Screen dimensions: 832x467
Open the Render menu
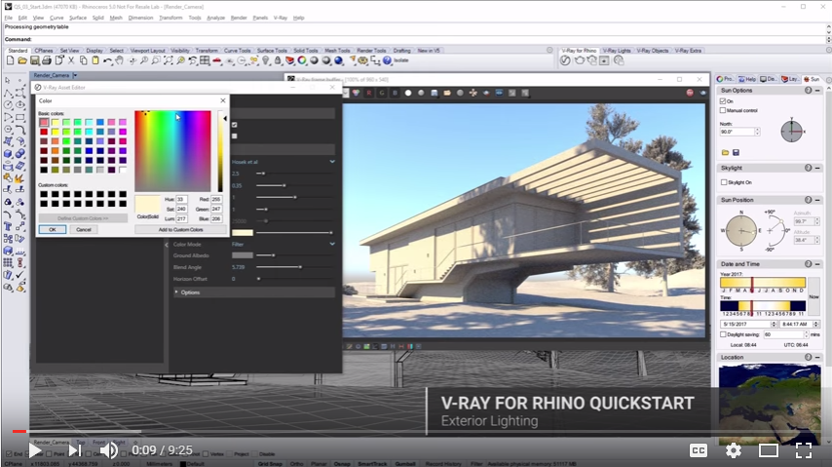[x=239, y=18]
